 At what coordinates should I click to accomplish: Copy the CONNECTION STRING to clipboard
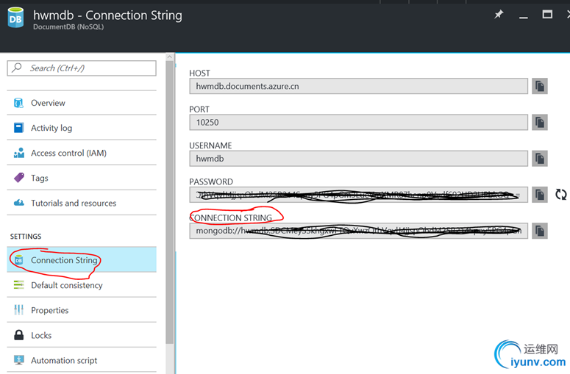tap(539, 231)
